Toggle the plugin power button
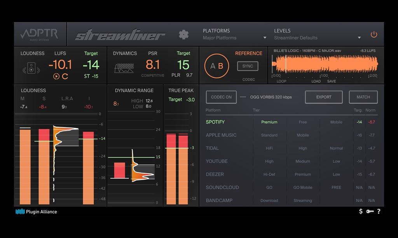This screenshot has height=238, width=398. (x=374, y=34)
